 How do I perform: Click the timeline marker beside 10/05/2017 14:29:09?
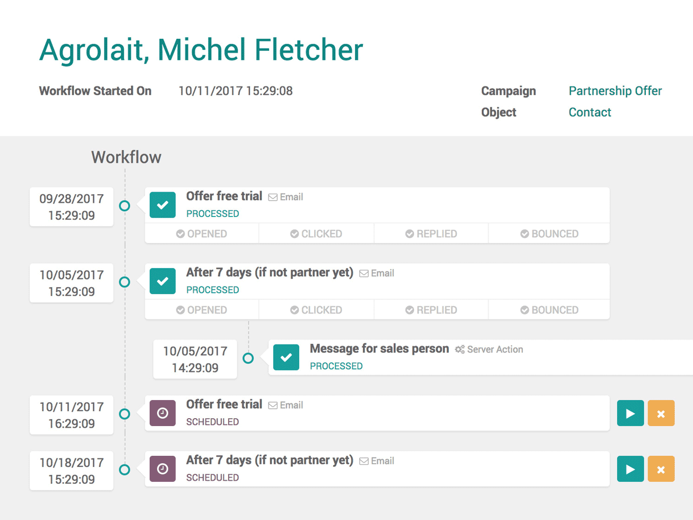click(248, 358)
